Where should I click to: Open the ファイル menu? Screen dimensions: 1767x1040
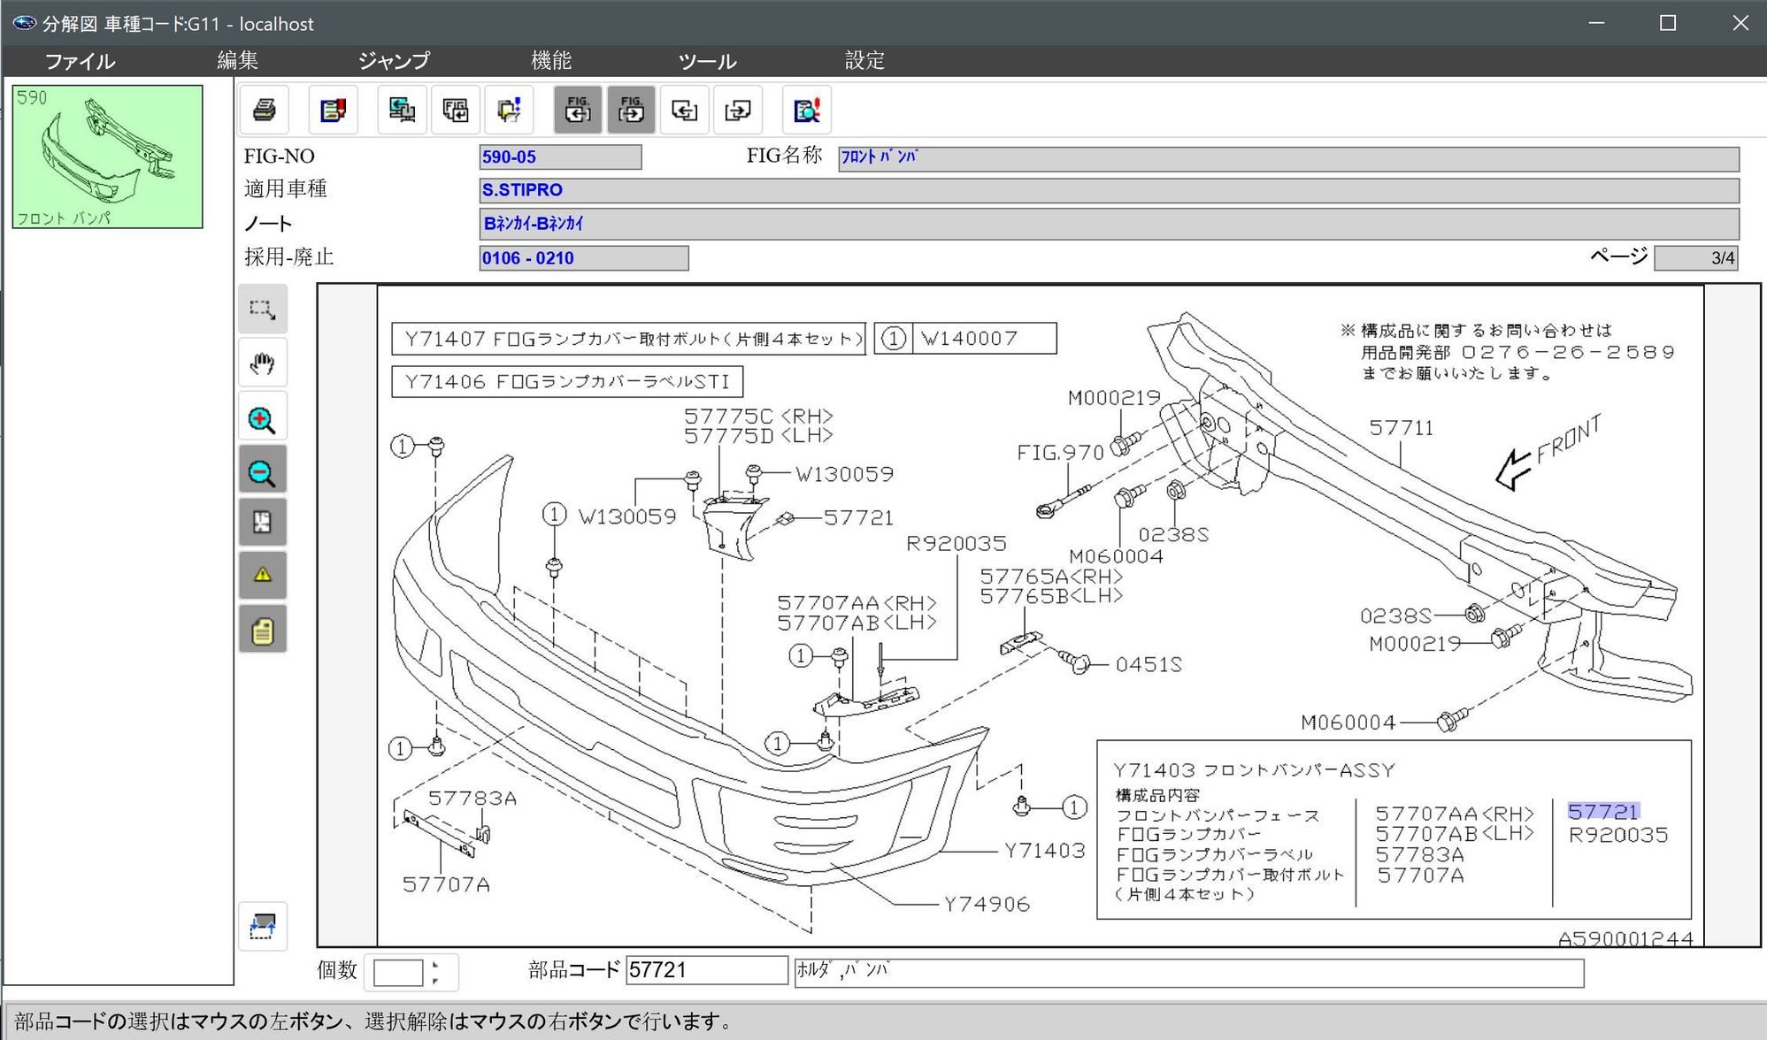click(x=80, y=61)
